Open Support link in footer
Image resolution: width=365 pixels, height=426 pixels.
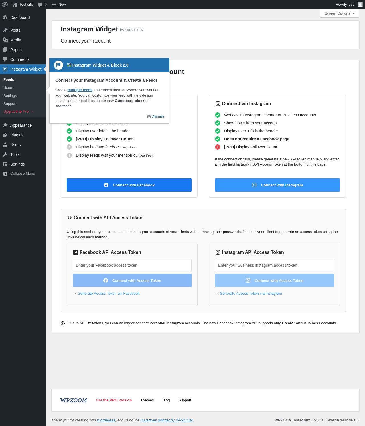[x=185, y=400]
